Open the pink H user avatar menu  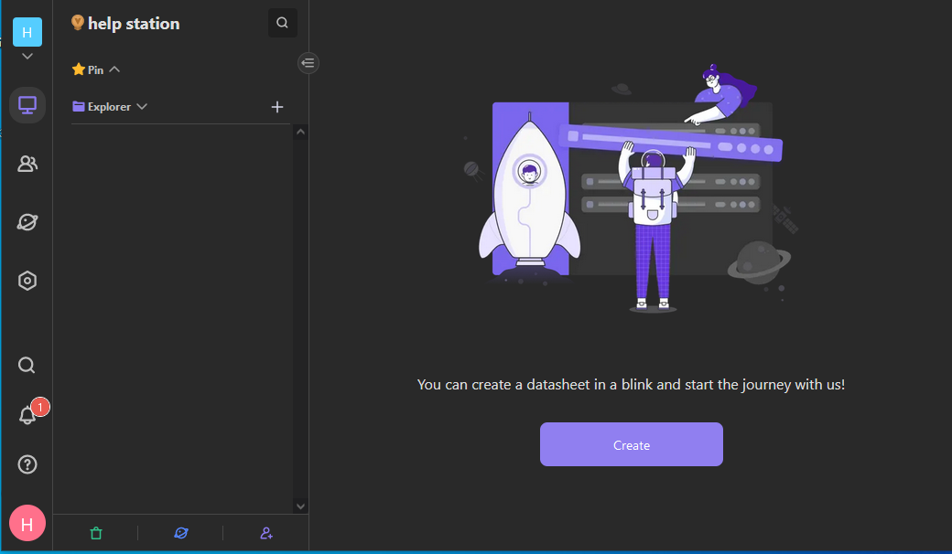pos(27,524)
